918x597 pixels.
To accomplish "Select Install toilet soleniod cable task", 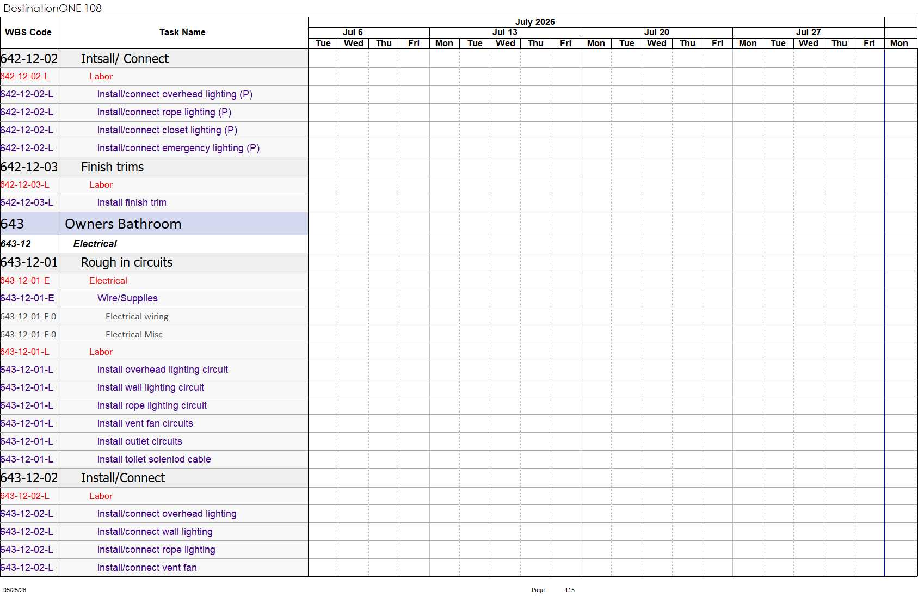I will pos(154,459).
